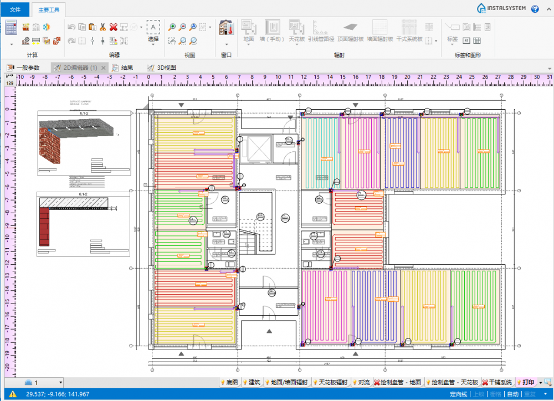Open the 文件 menu
Viewport: 554px width, 401px height.
click(x=15, y=9)
